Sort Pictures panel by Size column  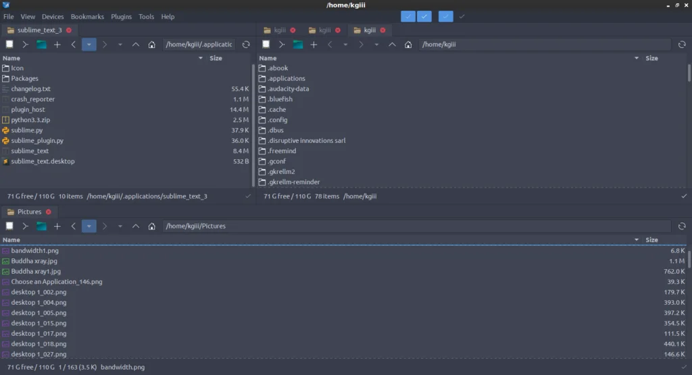[x=652, y=239]
